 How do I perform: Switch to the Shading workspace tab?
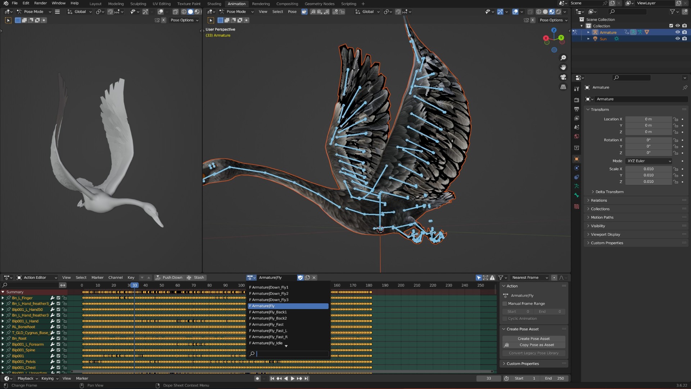pyautogui.click(x=214, y=4)
